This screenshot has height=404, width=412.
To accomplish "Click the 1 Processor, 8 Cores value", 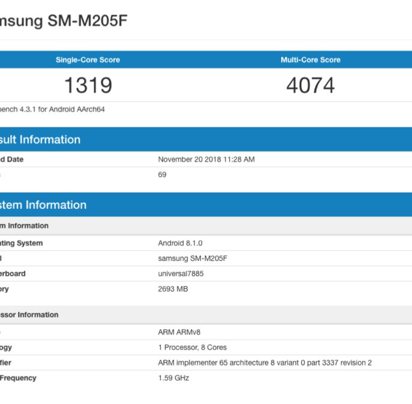I will (x=192, y=348).
